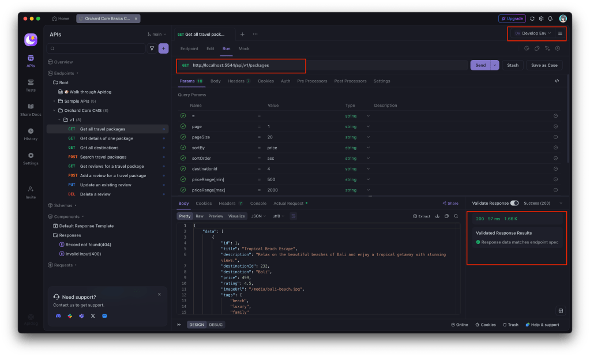This screenshot has height=357, width=590.
Task: Click the purple plus button in APIs panel
Action: point(164,49)
